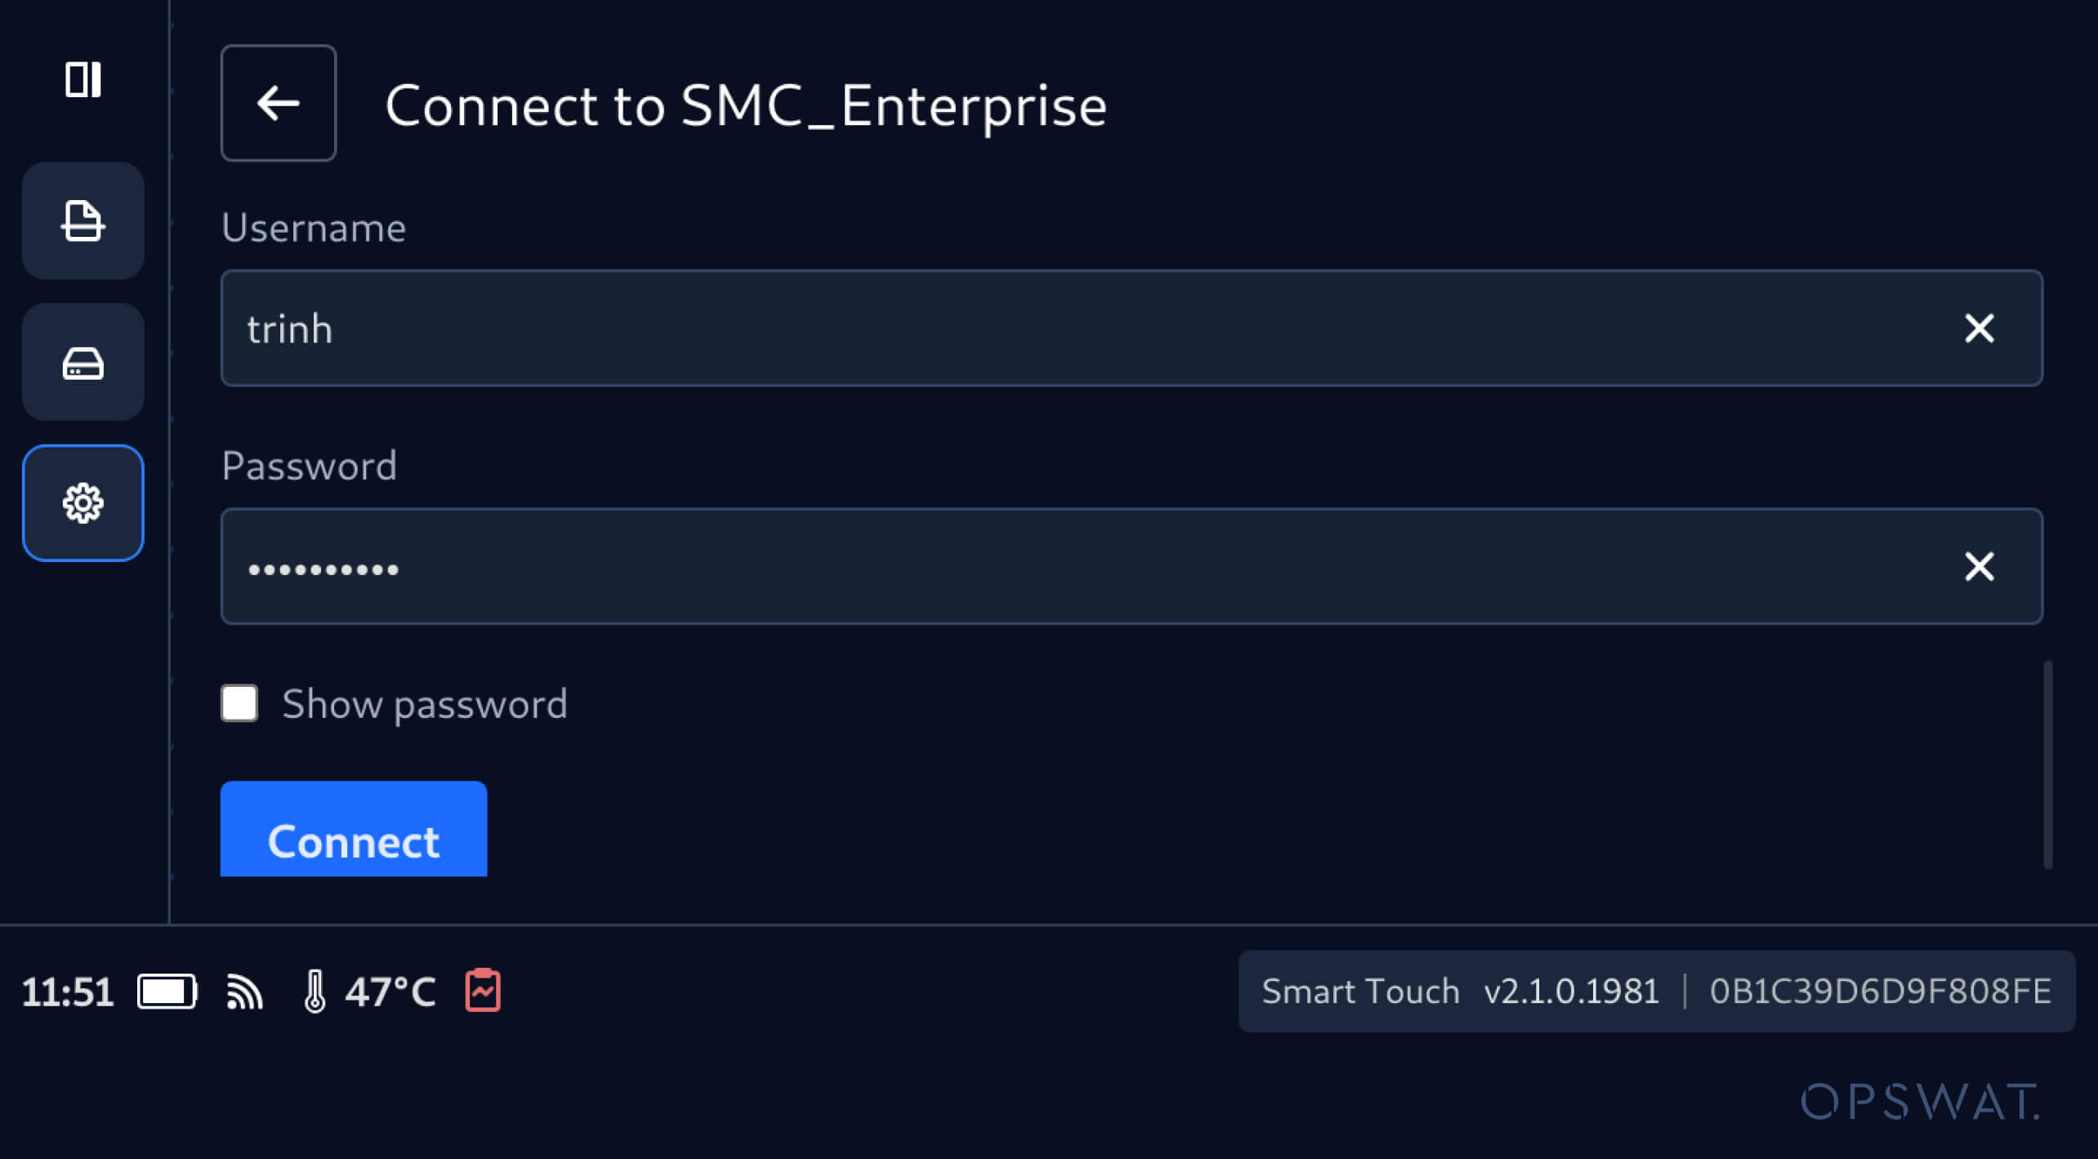Click the OPSWAT logo
This screenshot has height=1159, width=2098.
coord(1920,1102)
